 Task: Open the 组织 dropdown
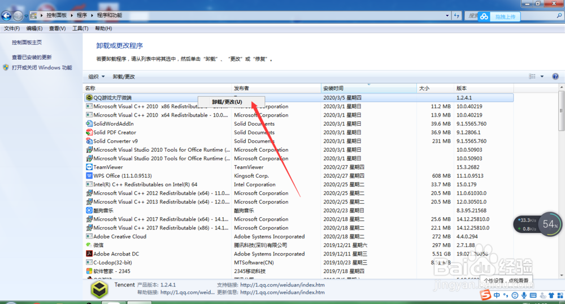(96, 77)
